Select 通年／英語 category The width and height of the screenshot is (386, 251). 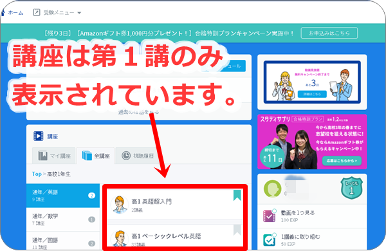(63, 196)
